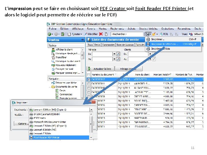
Task: Toggle the select-all header checkbox
Action: tap(89, 75)
